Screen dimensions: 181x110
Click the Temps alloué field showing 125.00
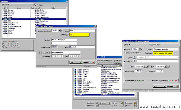point(139,71)
